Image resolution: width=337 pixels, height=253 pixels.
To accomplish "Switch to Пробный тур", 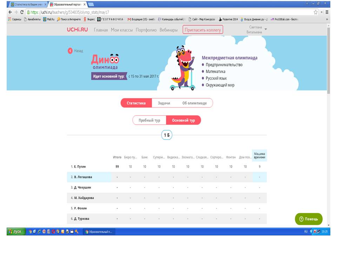I will [150, 120].
